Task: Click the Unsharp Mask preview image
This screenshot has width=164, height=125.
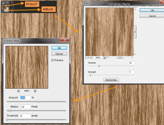Action: coord(27,67)
